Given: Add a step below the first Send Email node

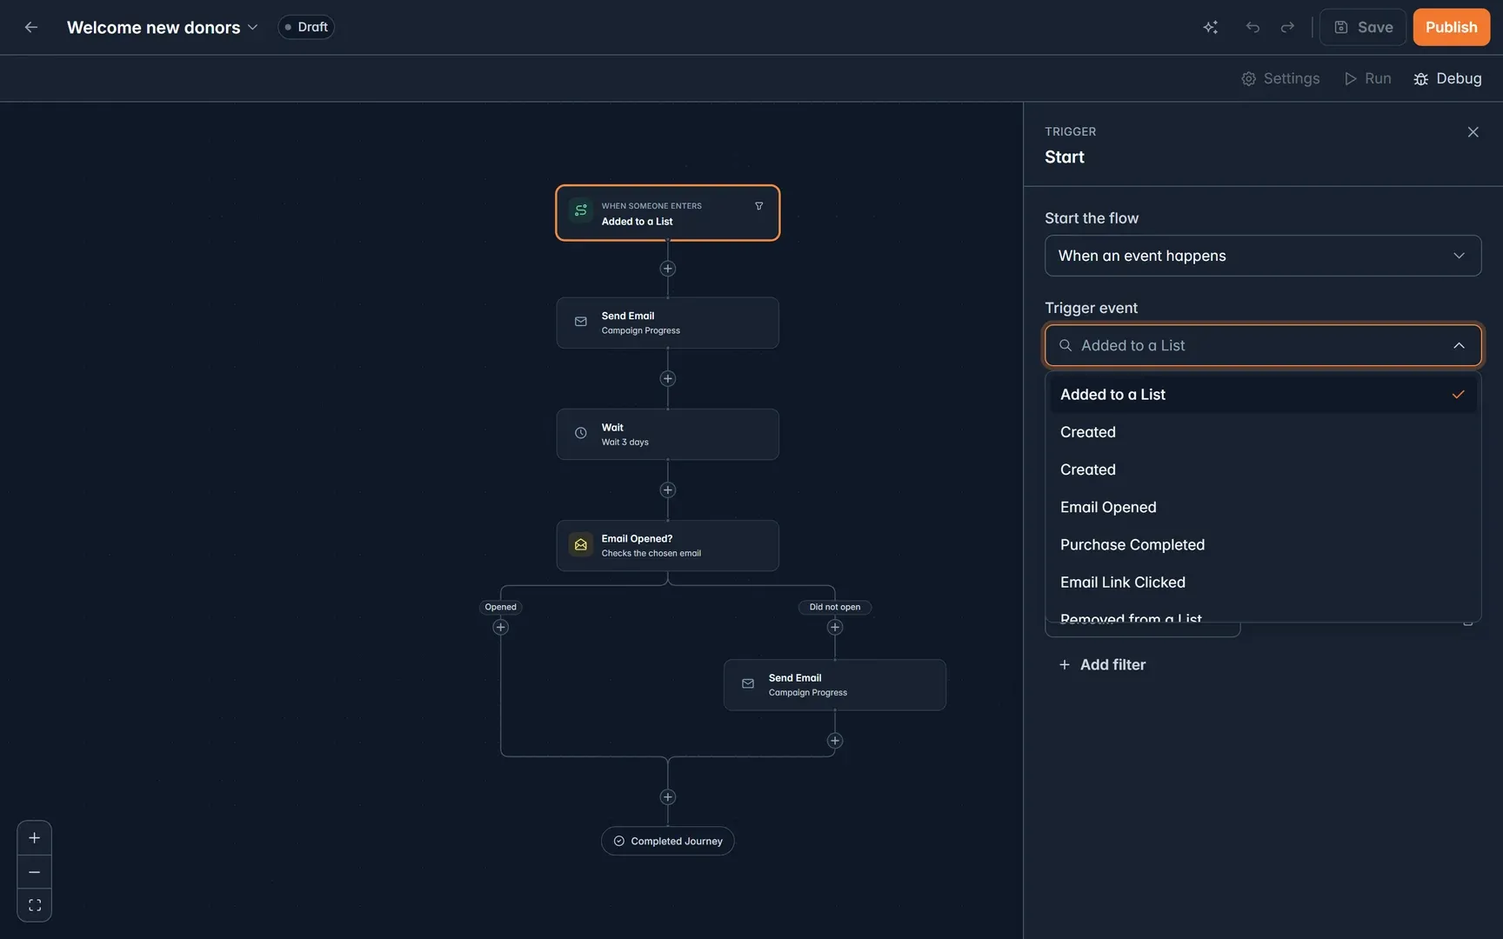Looking at the screenshot, I should click(667, 379).
